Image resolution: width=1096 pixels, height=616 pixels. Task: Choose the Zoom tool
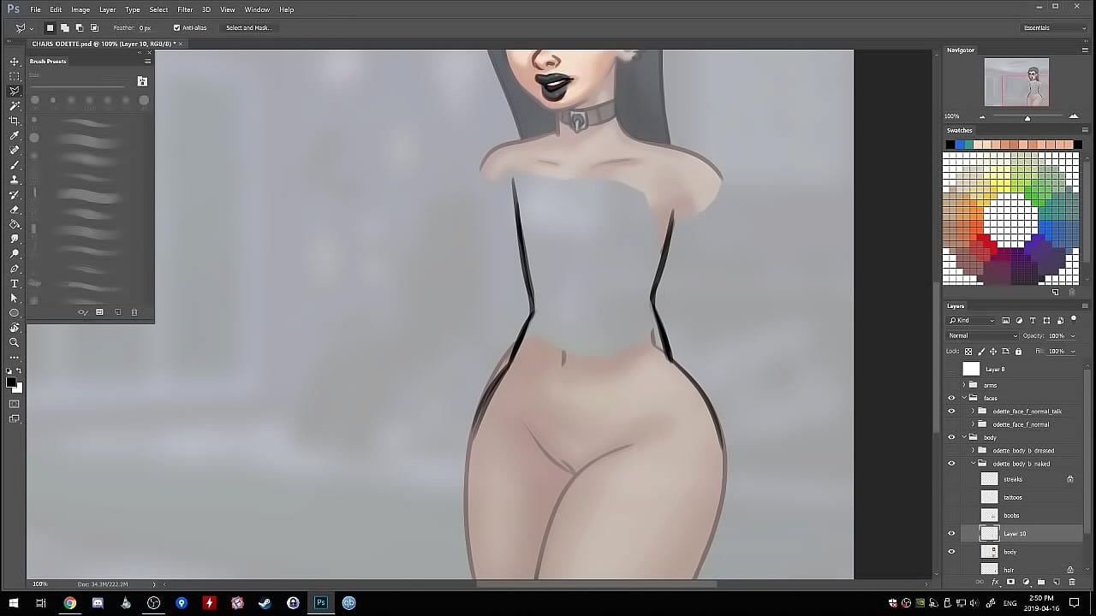[15, 342]
